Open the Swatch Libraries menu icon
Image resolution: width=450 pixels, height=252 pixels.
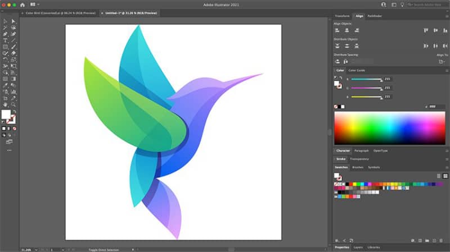(x=337, y=241)
